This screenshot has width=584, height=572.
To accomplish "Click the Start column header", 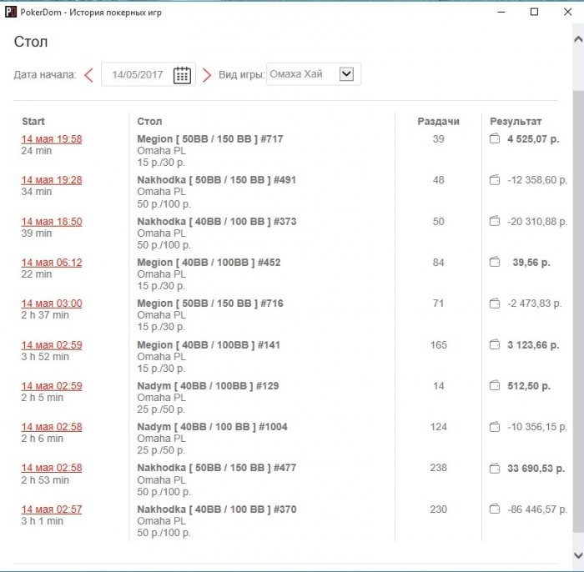I will click(33, 122).
